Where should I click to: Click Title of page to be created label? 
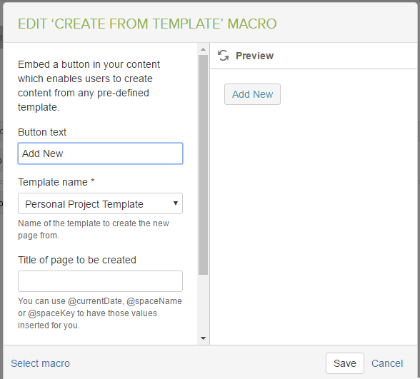(x=77, y=260)
